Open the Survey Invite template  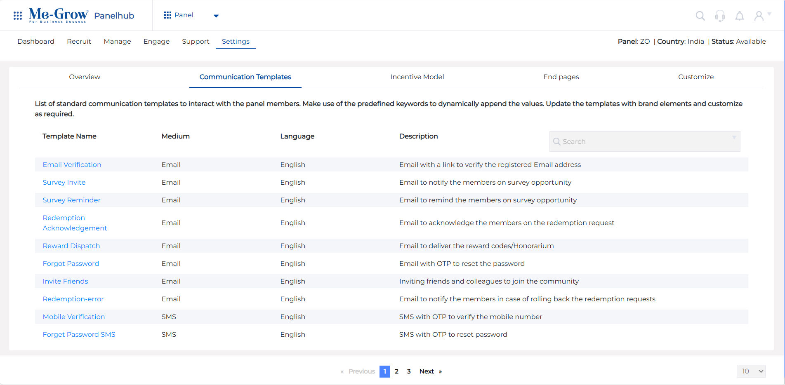[x=64, y=182]
